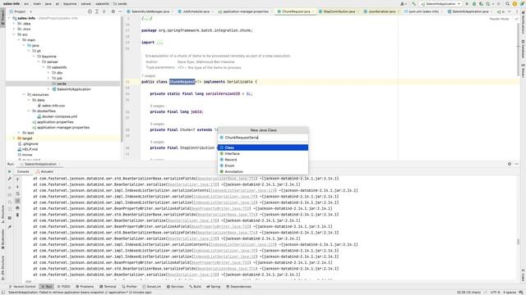526x295 pixels.
Task: Click the orange avatar icon at top right
Action: tap(514, 3)
